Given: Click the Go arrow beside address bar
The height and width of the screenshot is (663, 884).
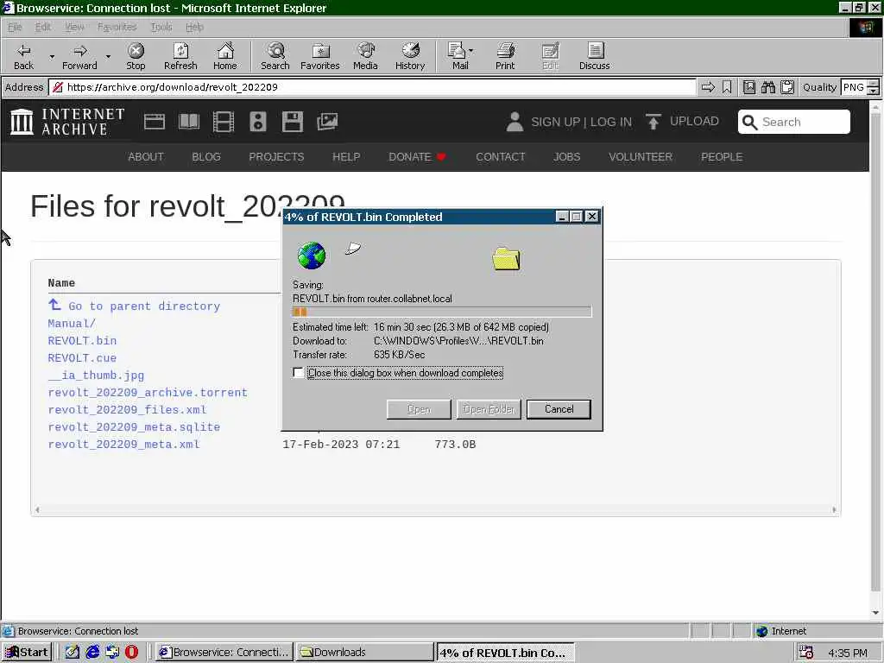Looking at the screenshot, I should (x=708, y=87).
